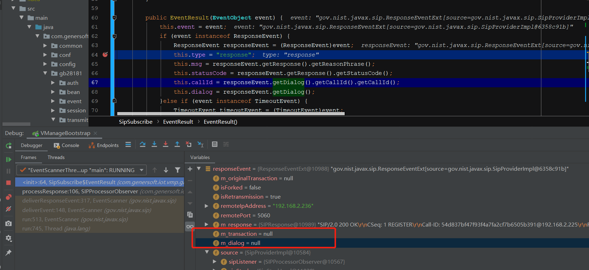Click the Rerun debug icon
589x270 pixels.
click(8, 146)
